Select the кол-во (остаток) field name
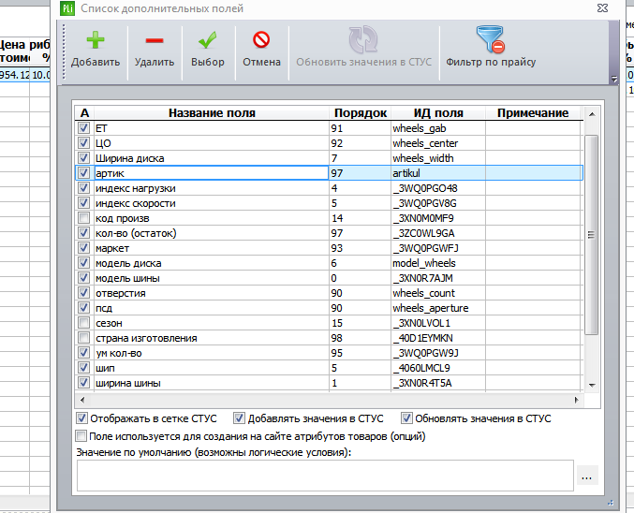634x513 pixels. pos(136,233)
